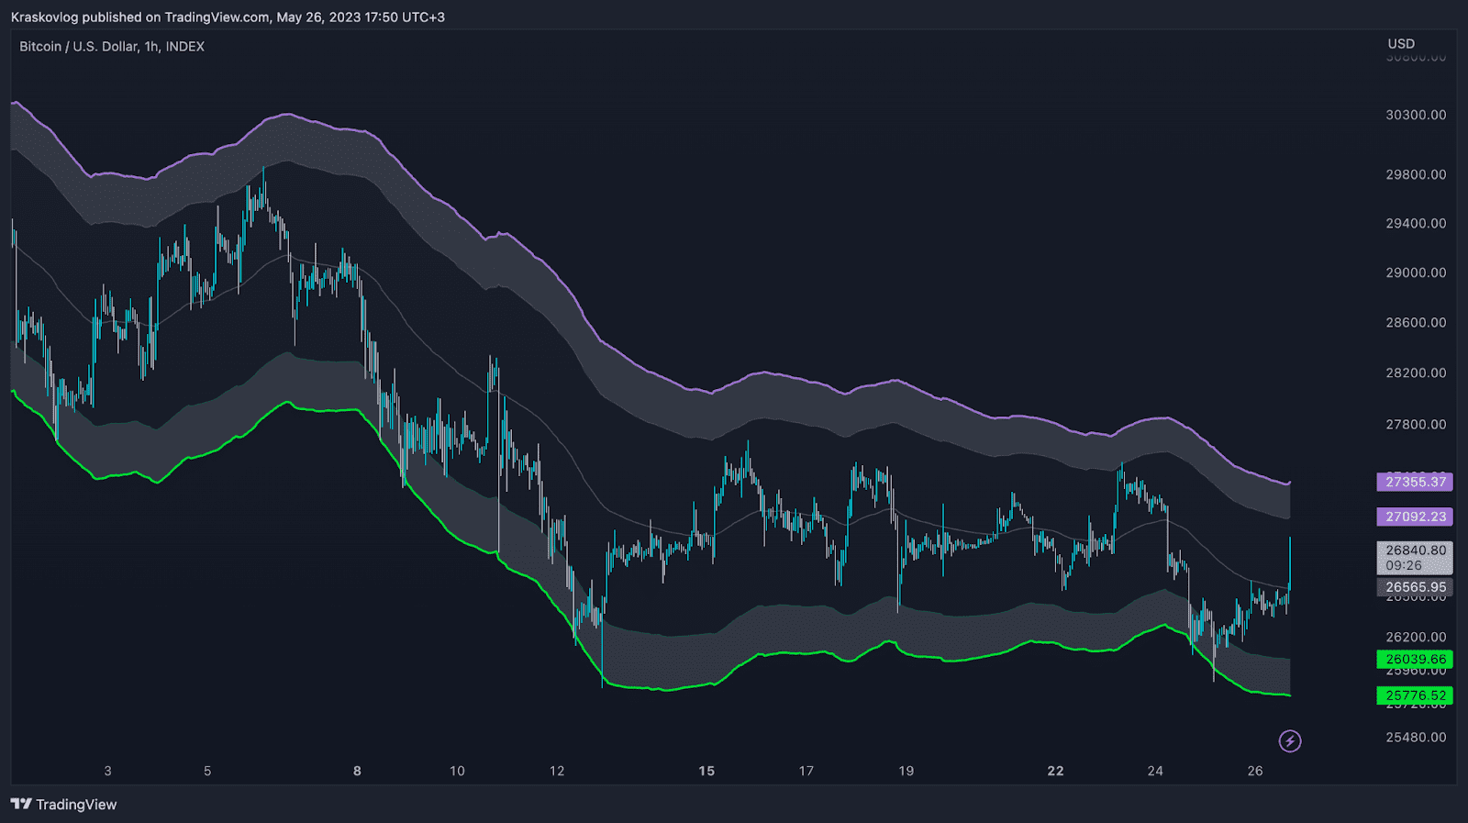
Task: Click date label 5 on the time axis
Action: 207,771
